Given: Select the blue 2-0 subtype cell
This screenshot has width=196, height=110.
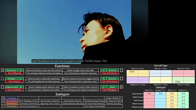Looking at the screenshot, I should (x=160, y=93).
